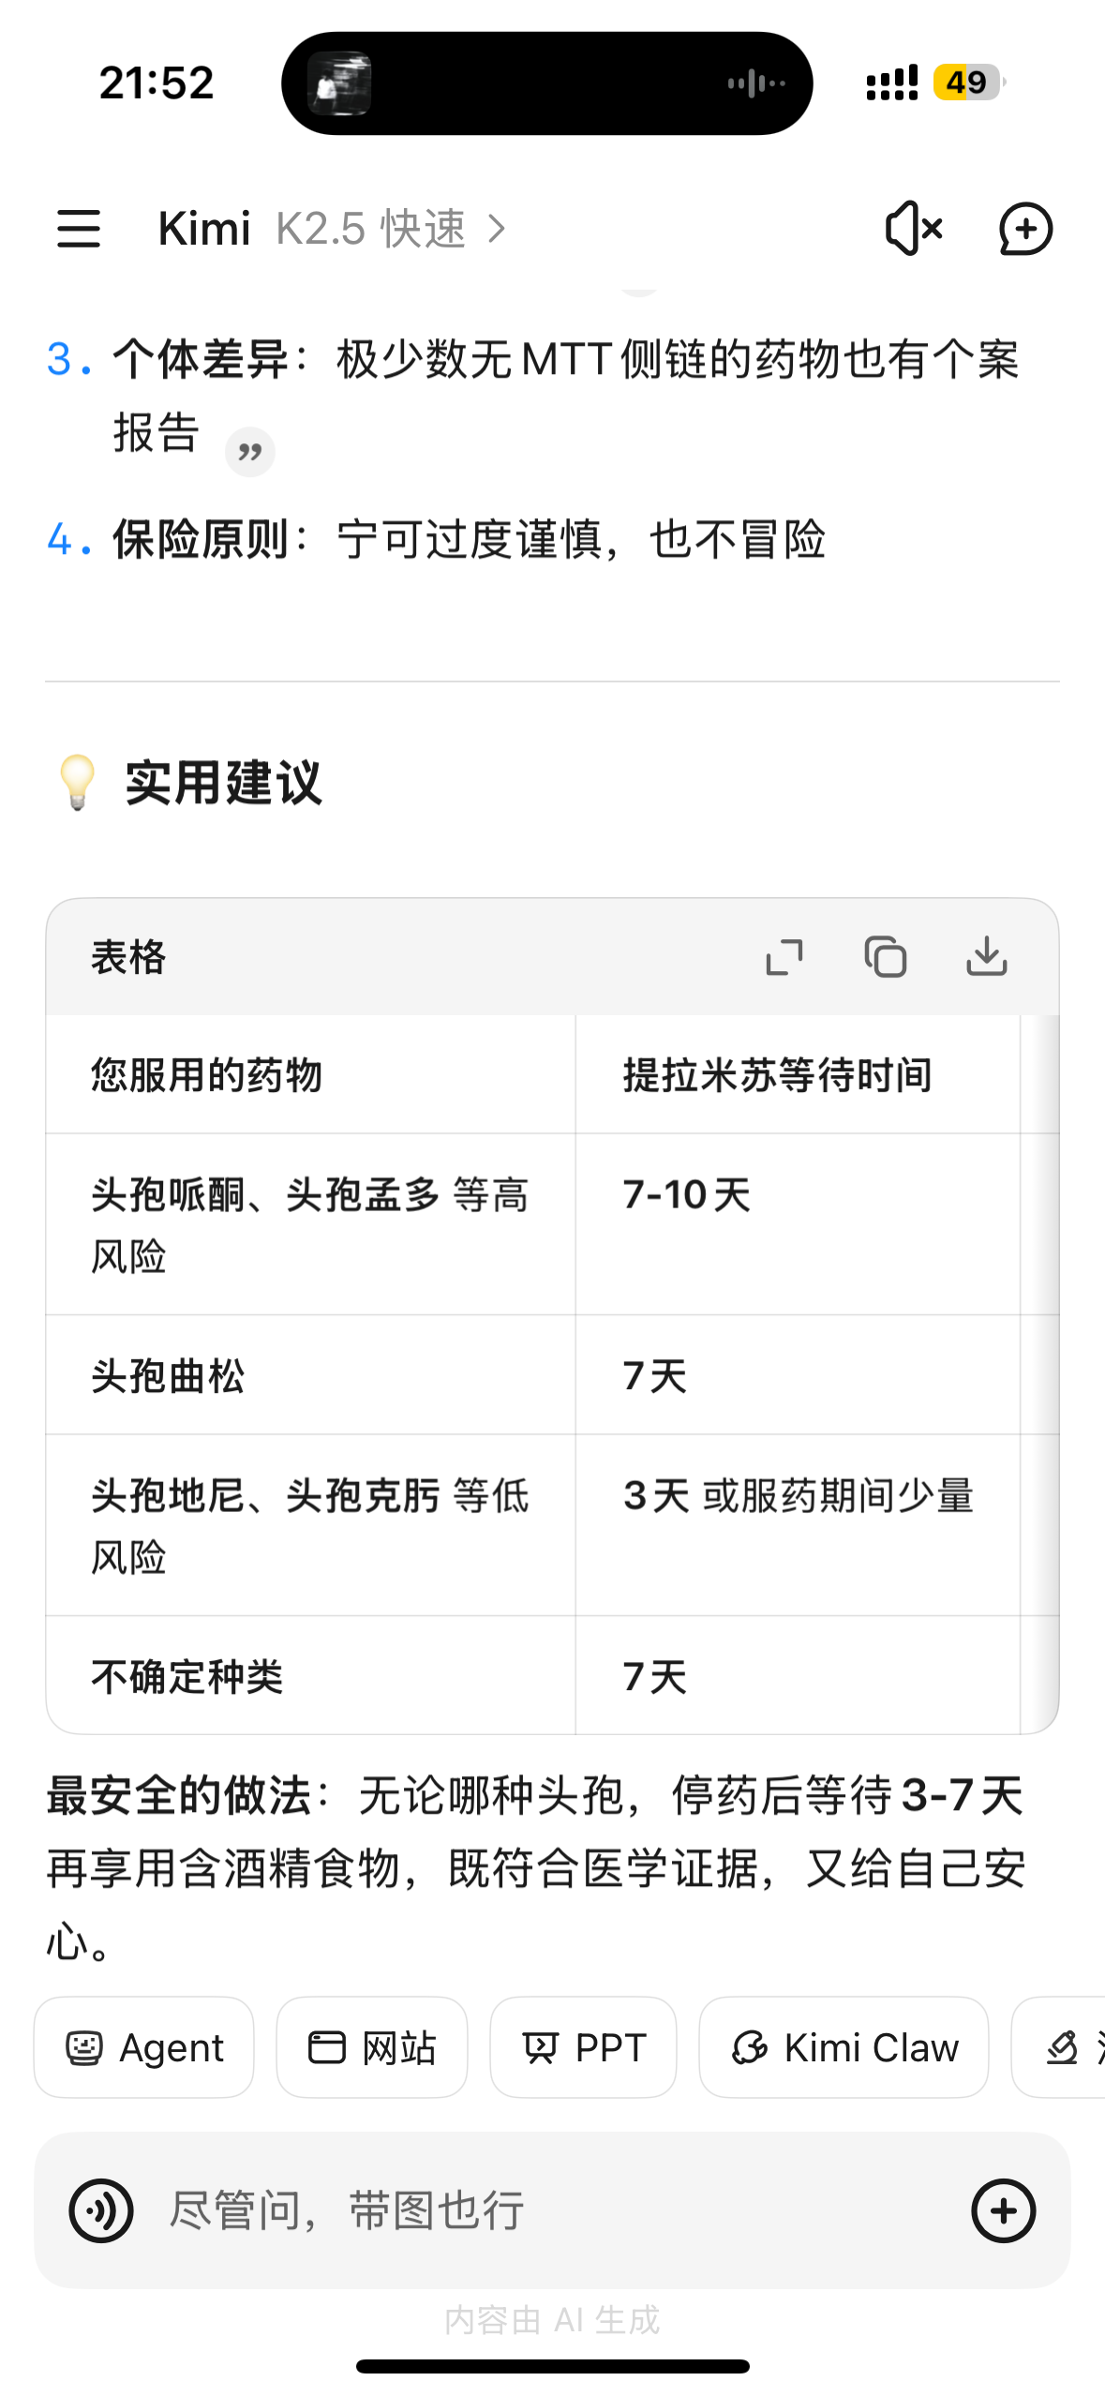Tap the Kimi title in header
Screen dimensions: 1105x2396
pyautogui.click(x=204, y=229)
